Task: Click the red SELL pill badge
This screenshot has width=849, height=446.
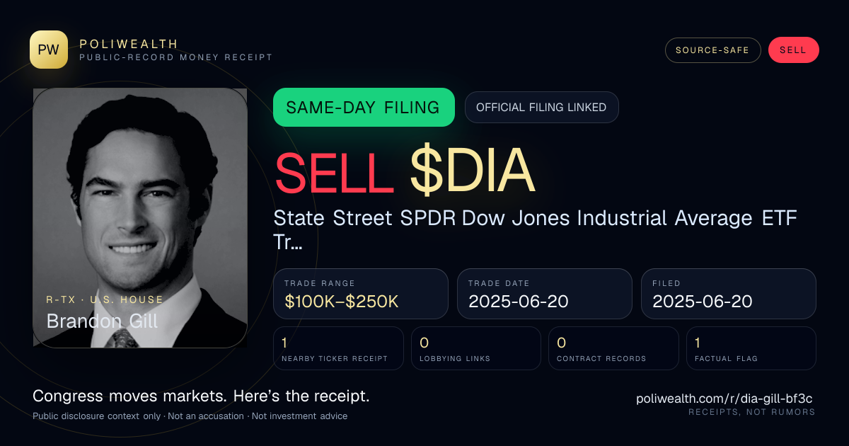Action: click(793, 50)
